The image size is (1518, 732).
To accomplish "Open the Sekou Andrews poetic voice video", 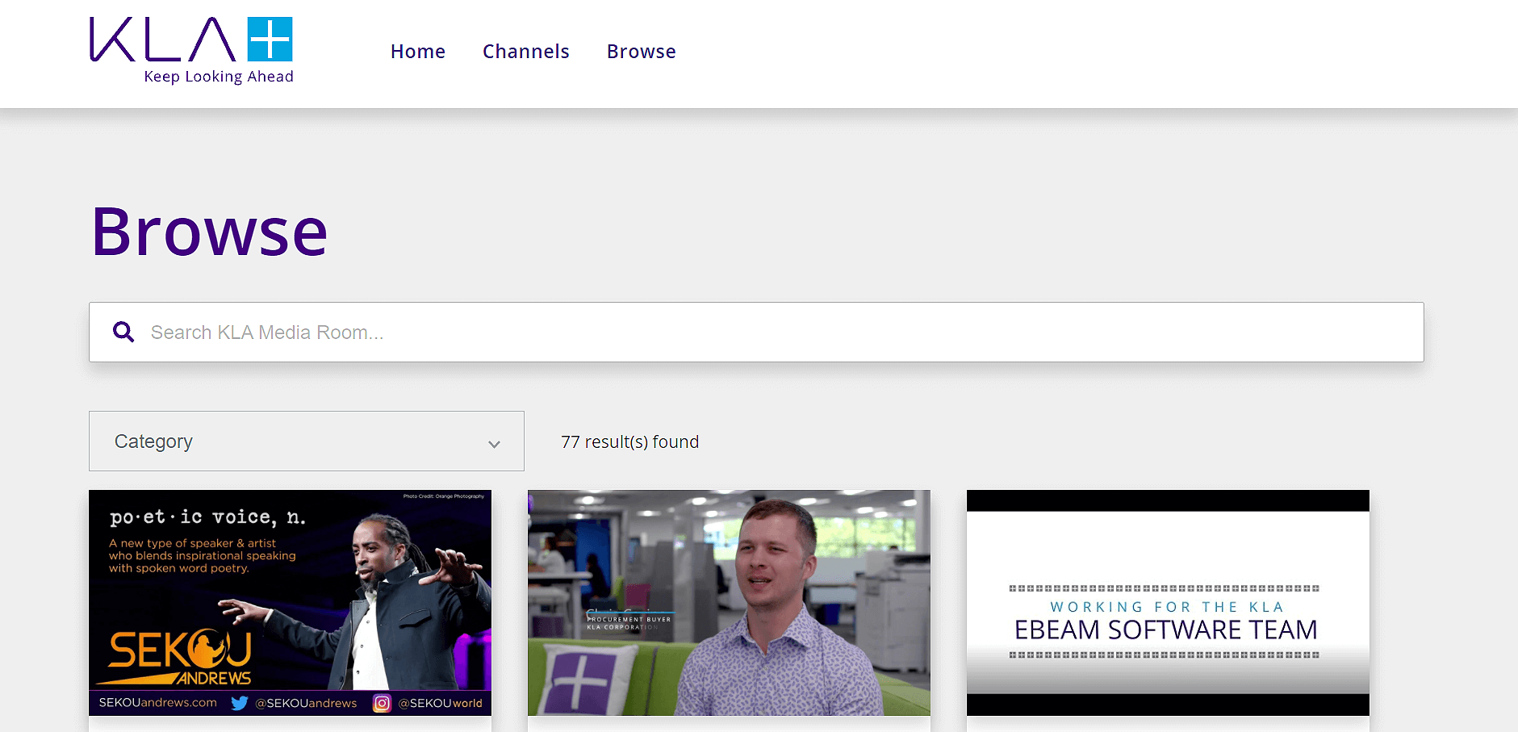I will pos(291,603).
